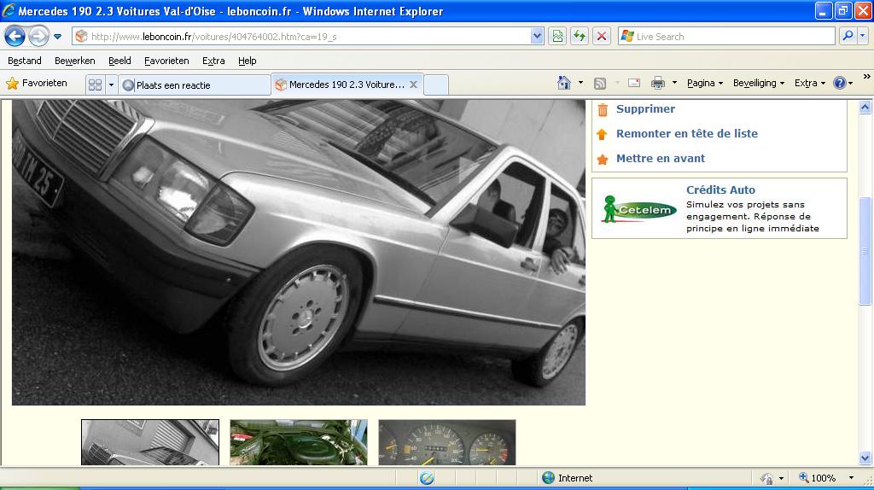Click the page scrollbar down arrow

click(865, 458)
